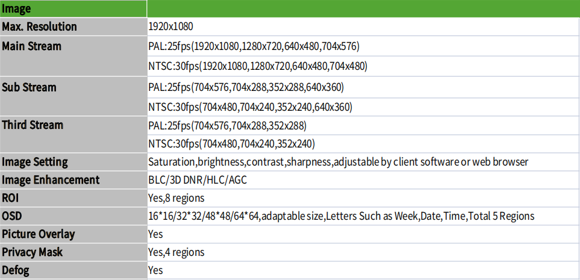Click the Image Setting label cell
Screen dimensions: 580x280
[73, 161]
